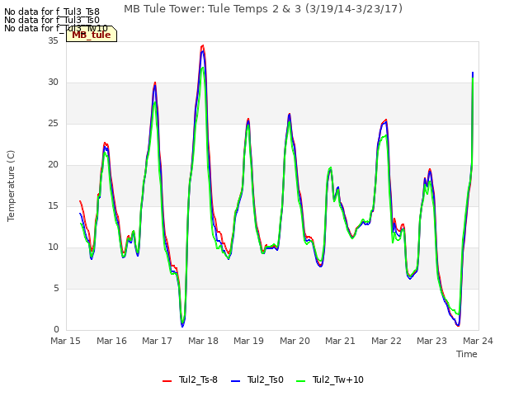Click the red Tul2_Ts-8 legend swatch

tap(167, 381)
